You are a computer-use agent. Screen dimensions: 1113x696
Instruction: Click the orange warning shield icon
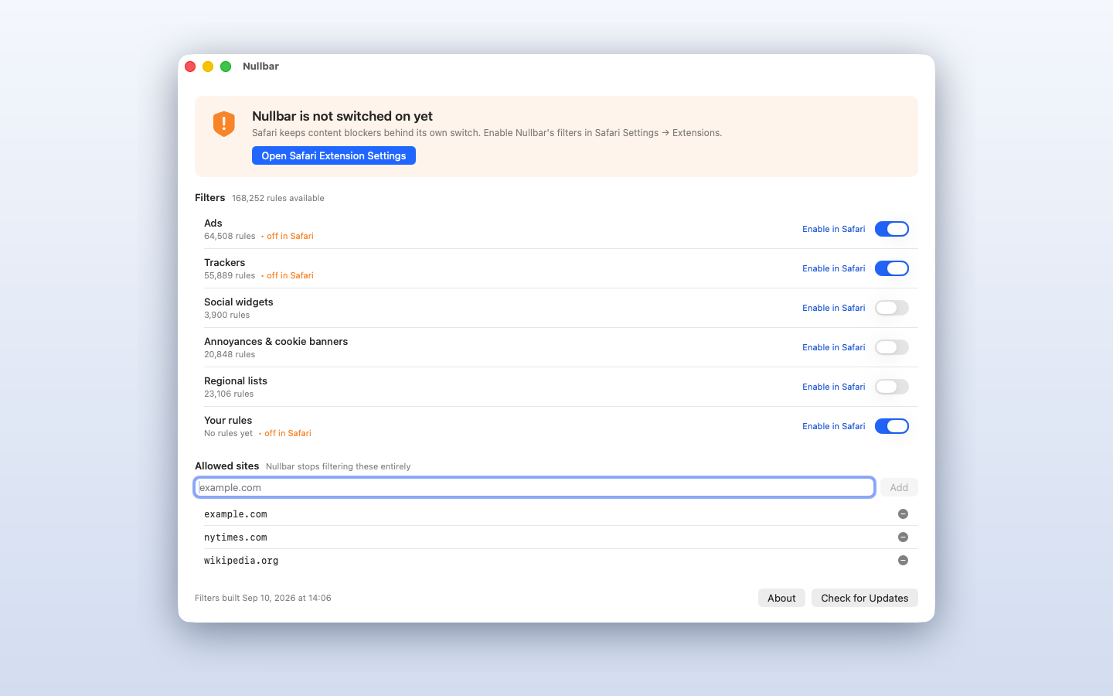224,124
